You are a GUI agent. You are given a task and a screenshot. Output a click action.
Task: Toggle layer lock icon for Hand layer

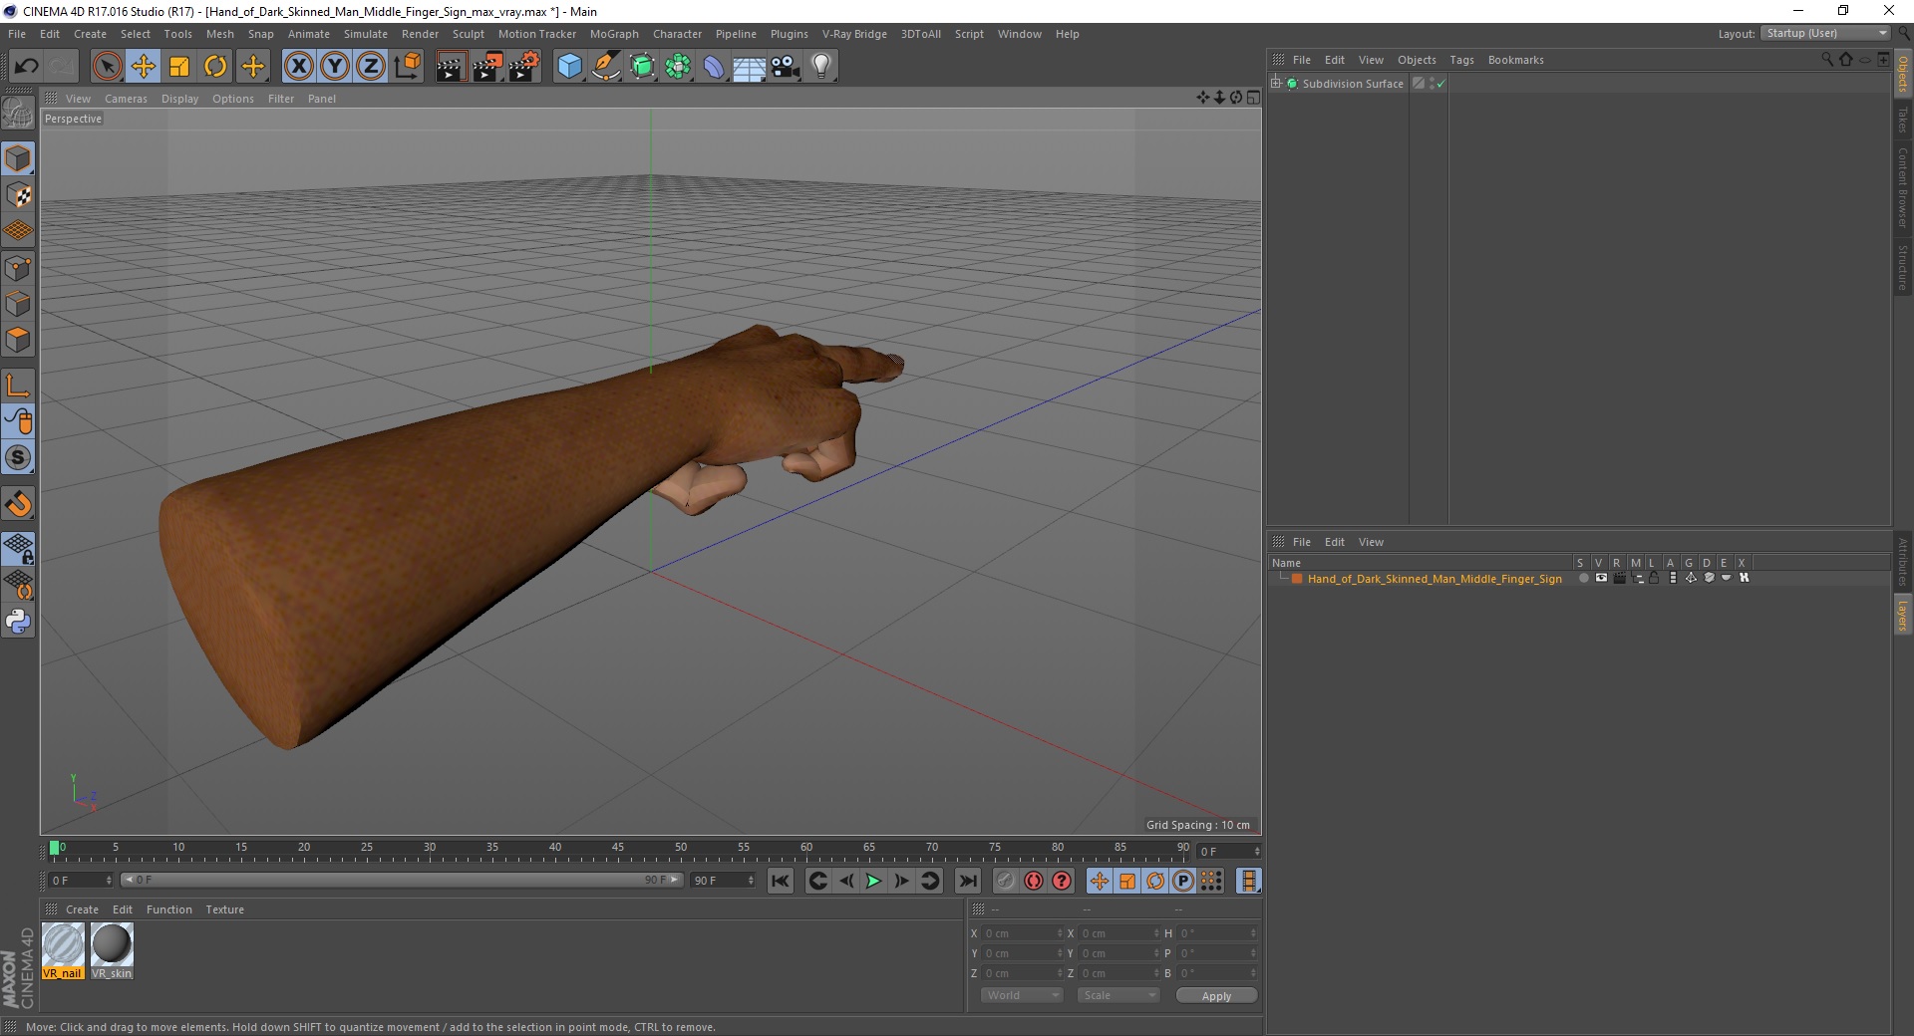(1654, 578)
